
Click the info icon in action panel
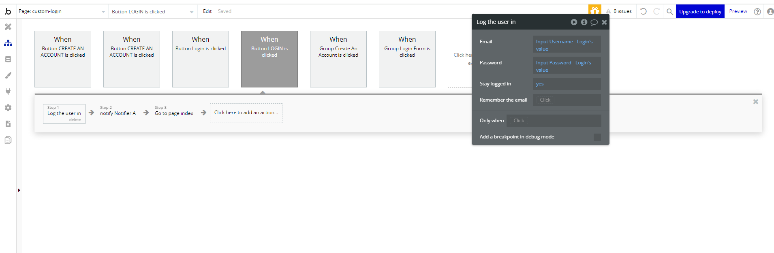click(x=584, y=22)
